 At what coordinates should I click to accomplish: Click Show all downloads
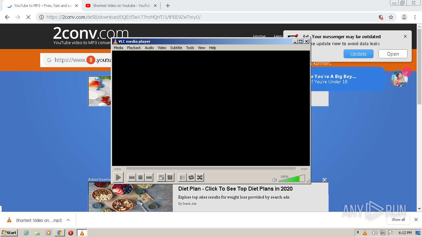click(398, 220)
